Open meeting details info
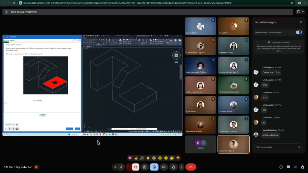 click(x=281, y=167)
